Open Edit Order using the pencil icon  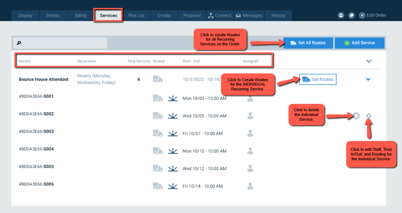point(362,15)
